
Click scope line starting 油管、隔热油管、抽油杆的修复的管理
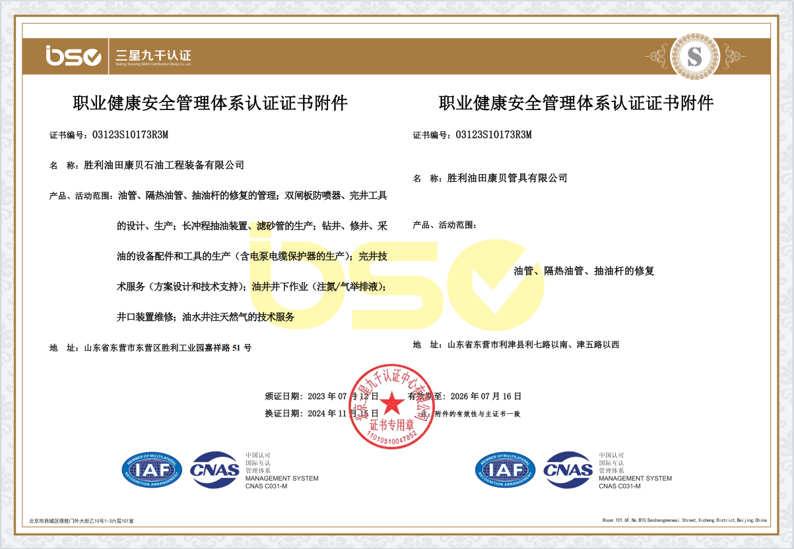point(252,196)
